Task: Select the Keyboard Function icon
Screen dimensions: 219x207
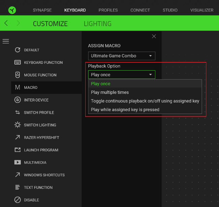Action: [x=18, y=62]
